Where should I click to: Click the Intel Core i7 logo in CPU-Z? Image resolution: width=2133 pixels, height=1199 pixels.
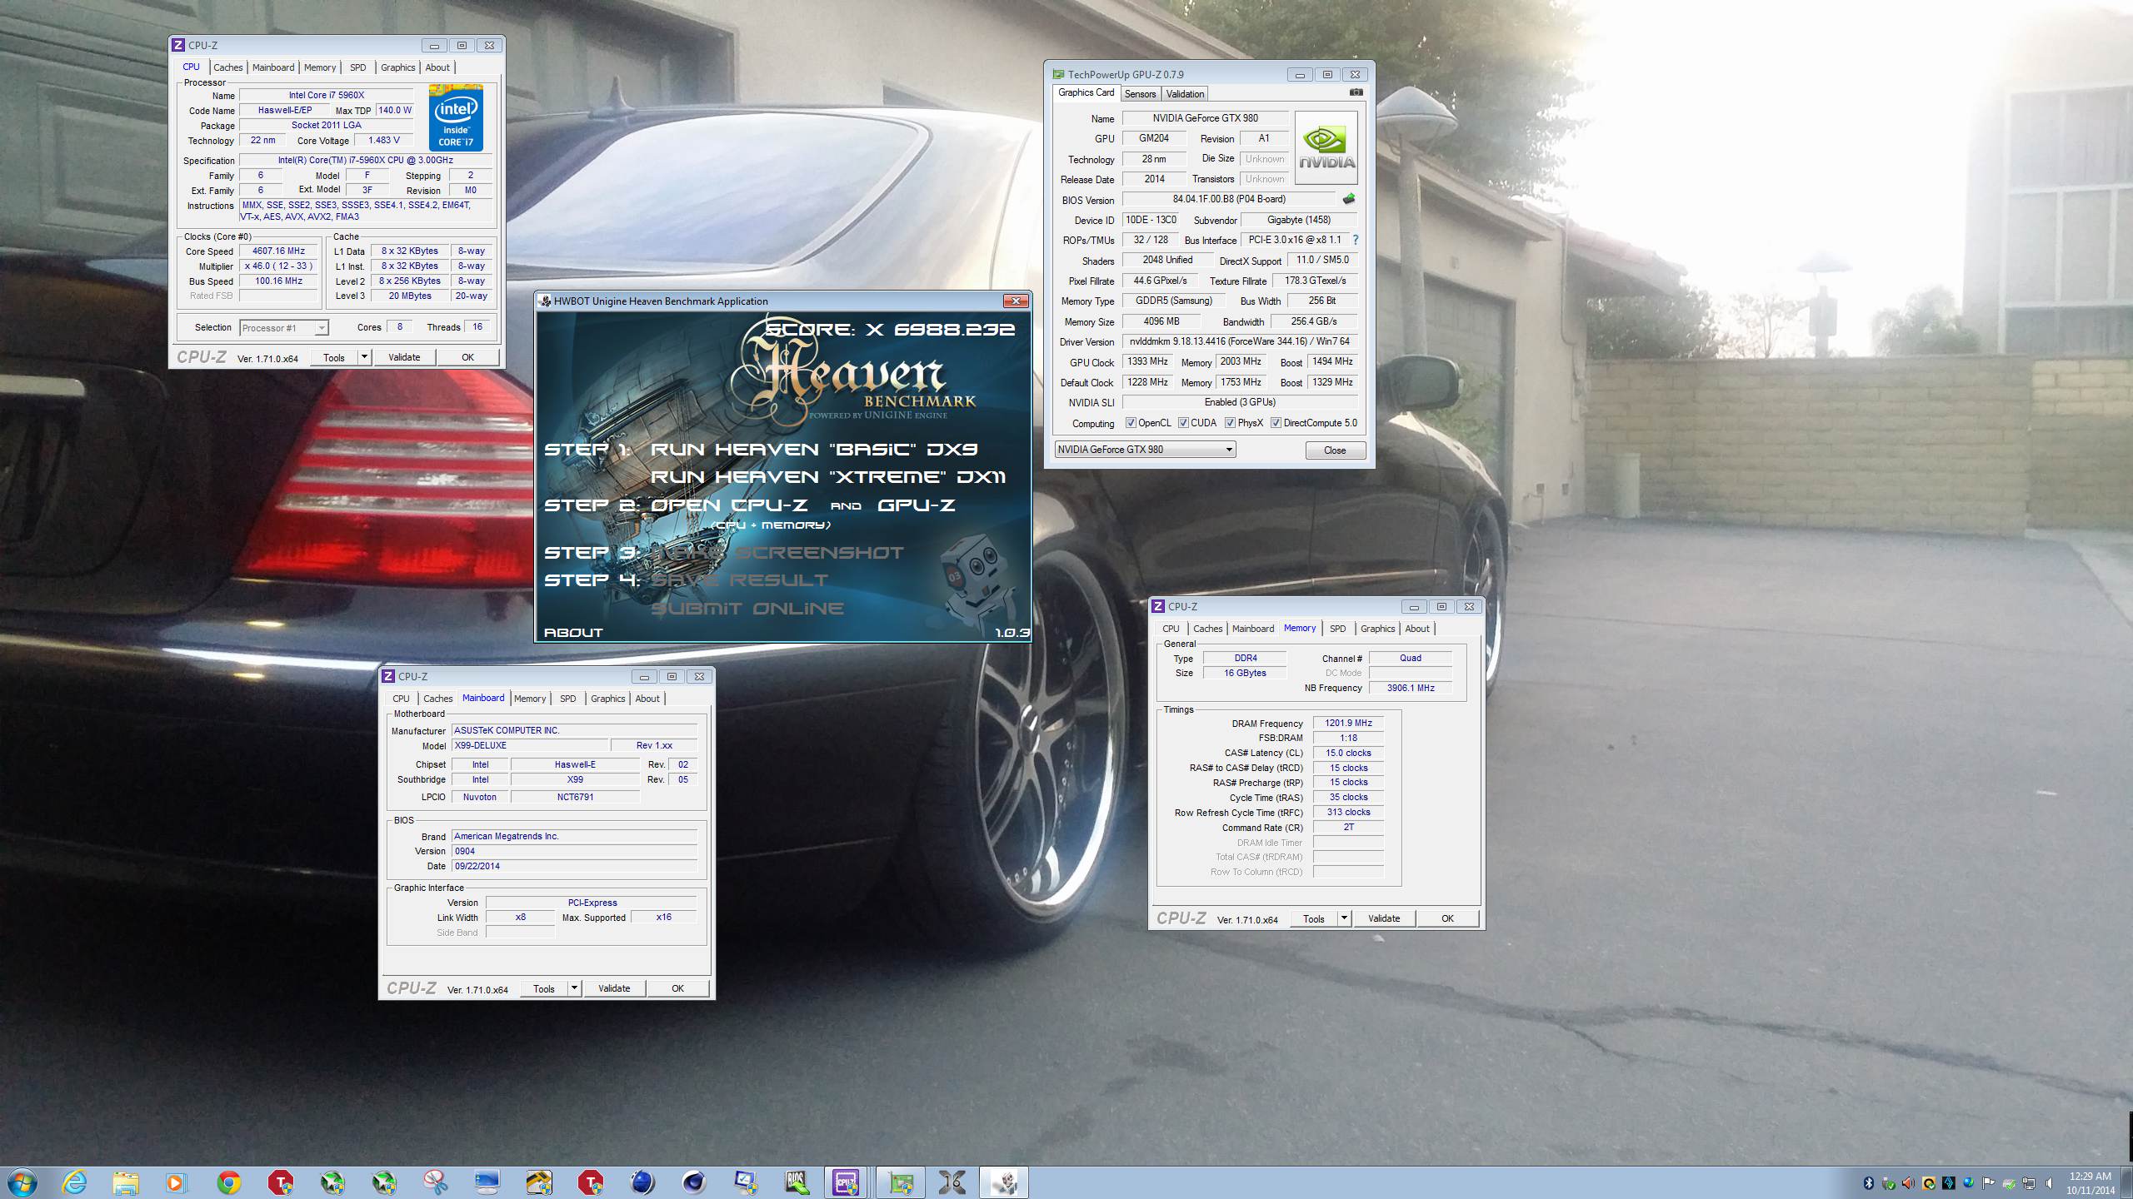pos(456,118)
